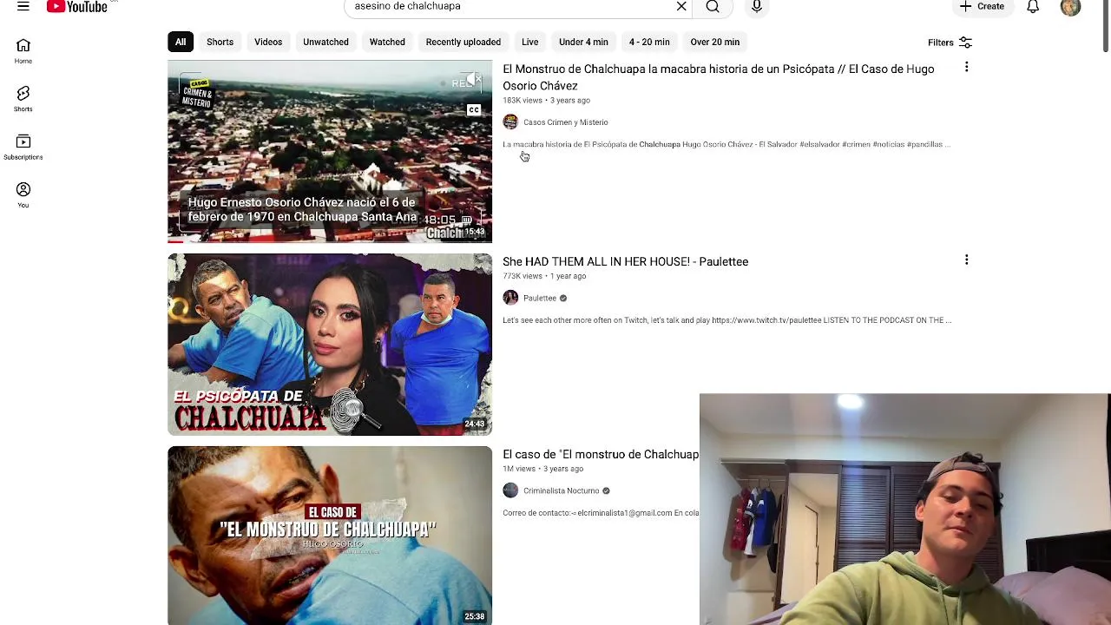Viewport: 1111px width, 625px height.
Task: Open the Paulettee channel avatar
Action: click(510, 298)
